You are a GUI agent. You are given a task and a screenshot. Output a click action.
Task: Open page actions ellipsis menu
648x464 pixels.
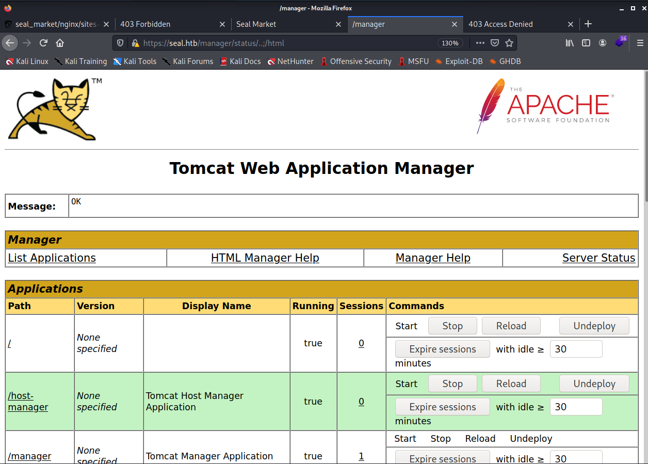(480, 43)
